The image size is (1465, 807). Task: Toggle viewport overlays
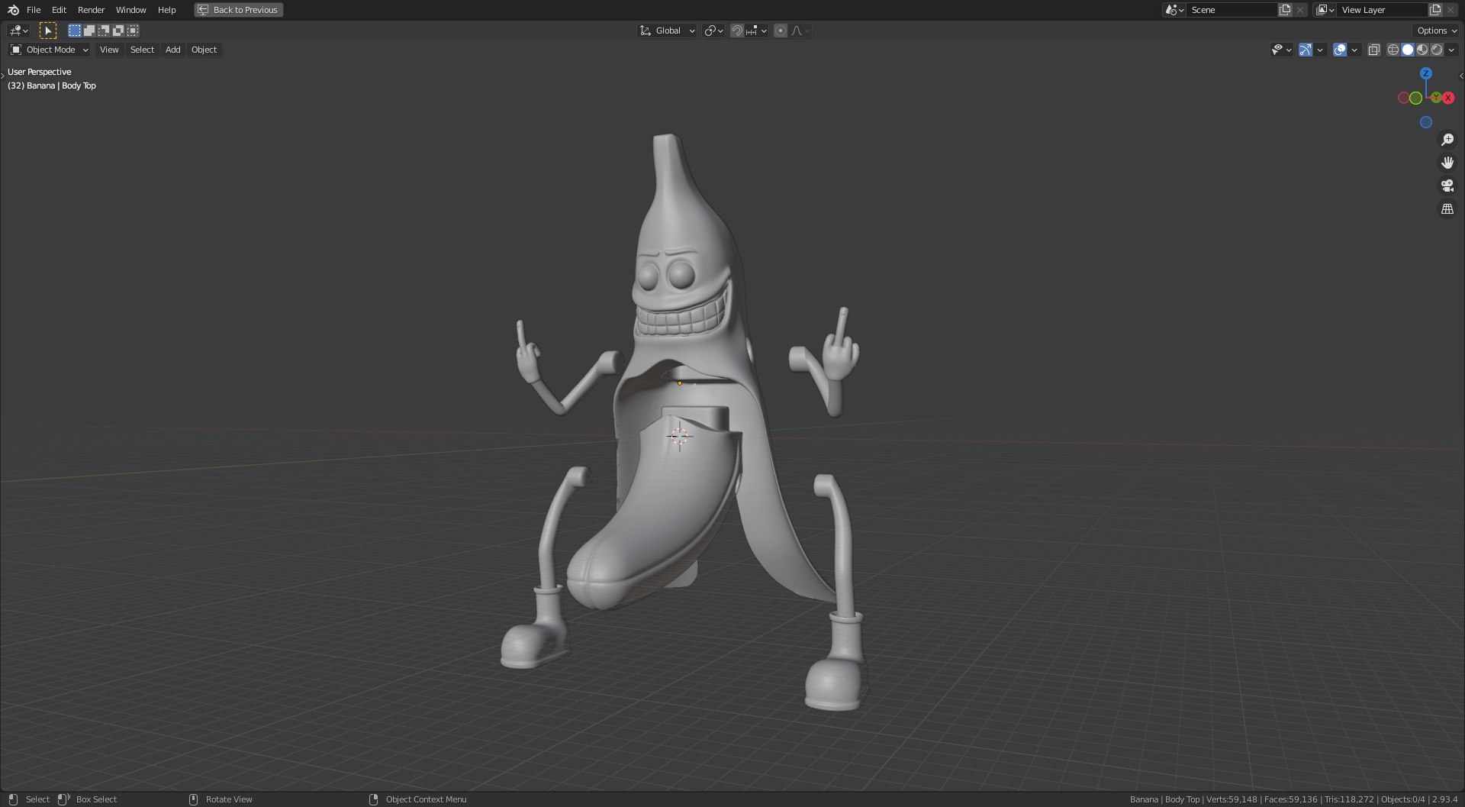[x=1340, y=50]
